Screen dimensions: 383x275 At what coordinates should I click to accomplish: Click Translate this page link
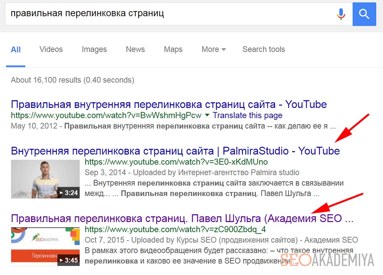(x=247, y=115)
